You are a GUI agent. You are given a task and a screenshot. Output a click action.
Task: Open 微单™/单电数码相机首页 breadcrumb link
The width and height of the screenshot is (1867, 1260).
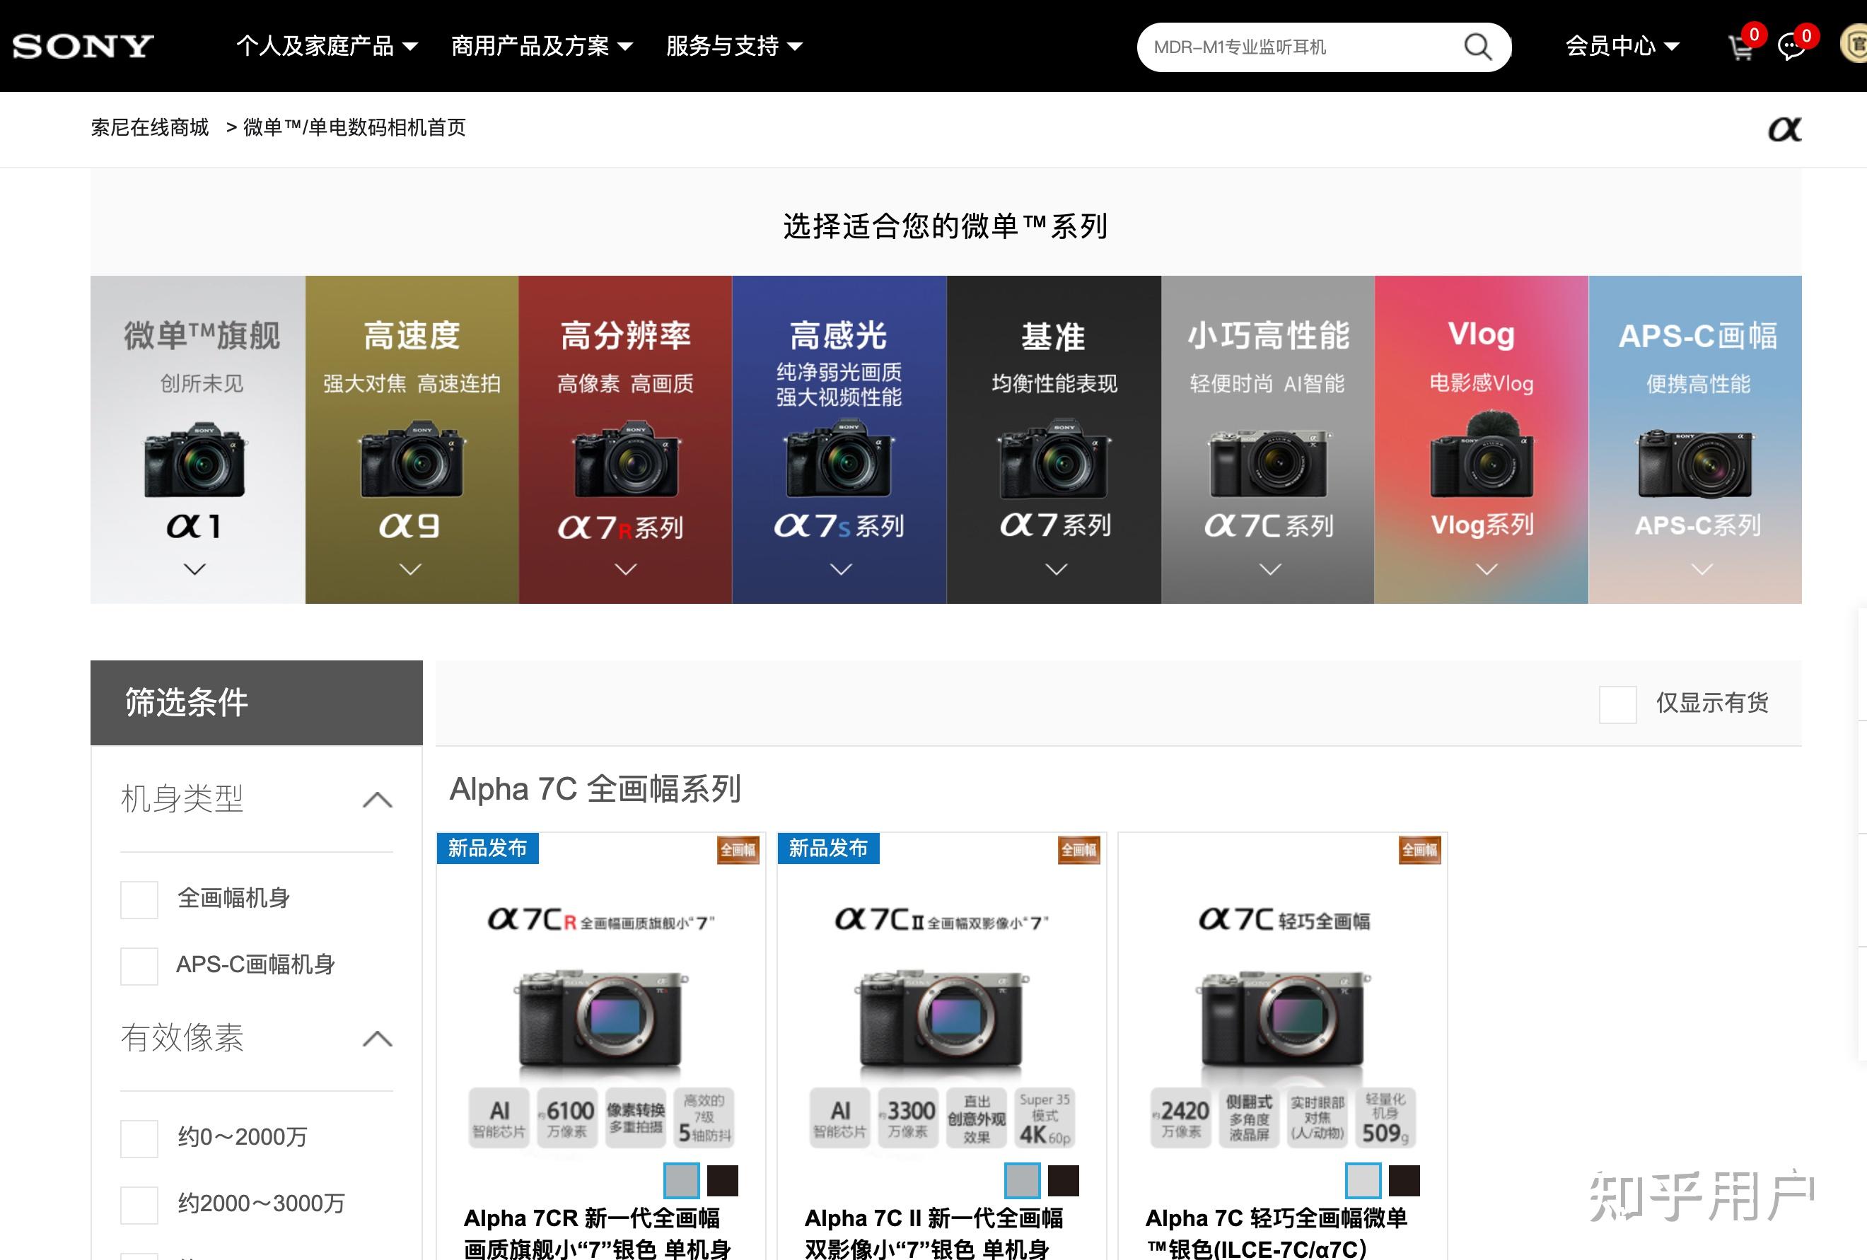[354, 128]
